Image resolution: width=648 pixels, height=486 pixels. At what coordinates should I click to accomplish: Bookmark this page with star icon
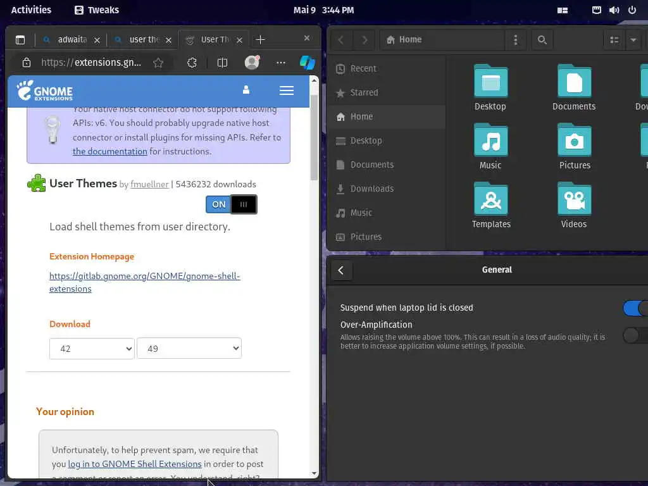coord(158,63)
